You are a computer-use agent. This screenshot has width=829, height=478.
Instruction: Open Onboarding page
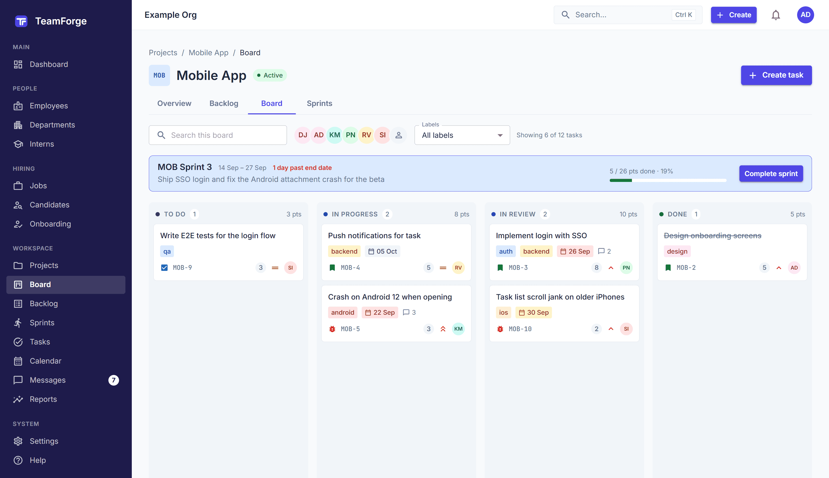click(x=66, y=224)
